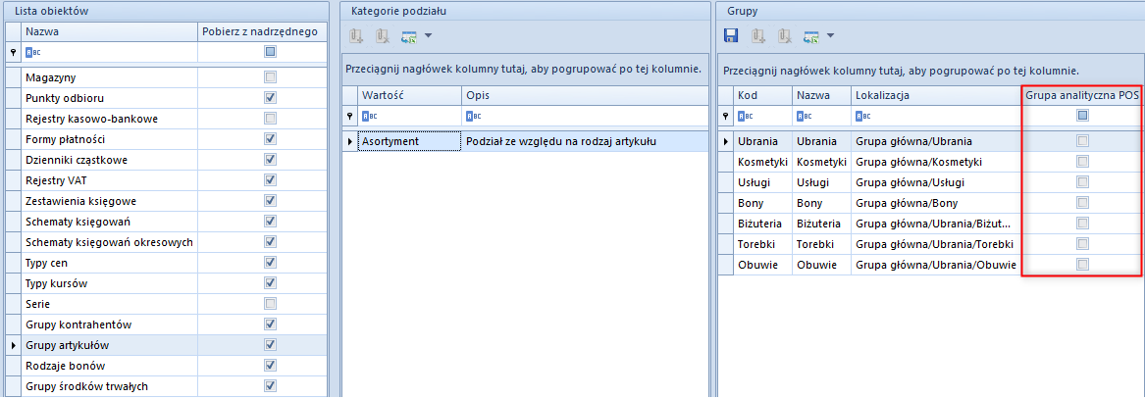Open export dropdown arrow in Grupy toolbar
The width and height of the screenshot is (1145, 399).
coord(831,36)
